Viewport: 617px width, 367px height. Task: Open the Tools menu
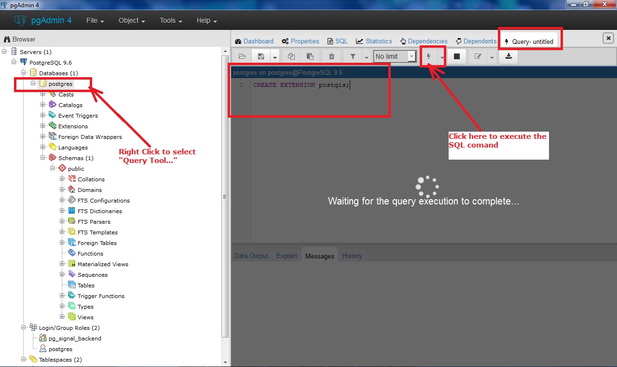pos(167,20)
